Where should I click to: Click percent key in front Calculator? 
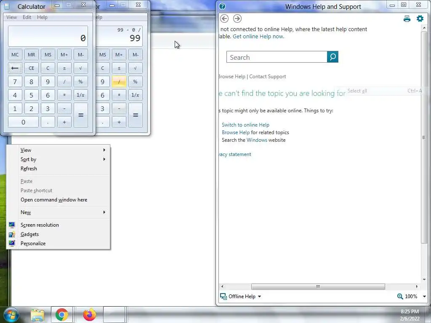coord(81,82)
